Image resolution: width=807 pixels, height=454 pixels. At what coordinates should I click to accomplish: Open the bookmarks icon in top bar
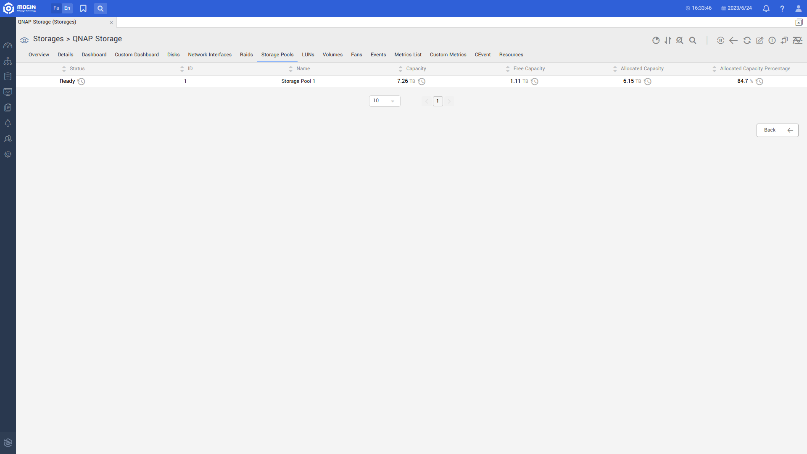click(83, 8)
